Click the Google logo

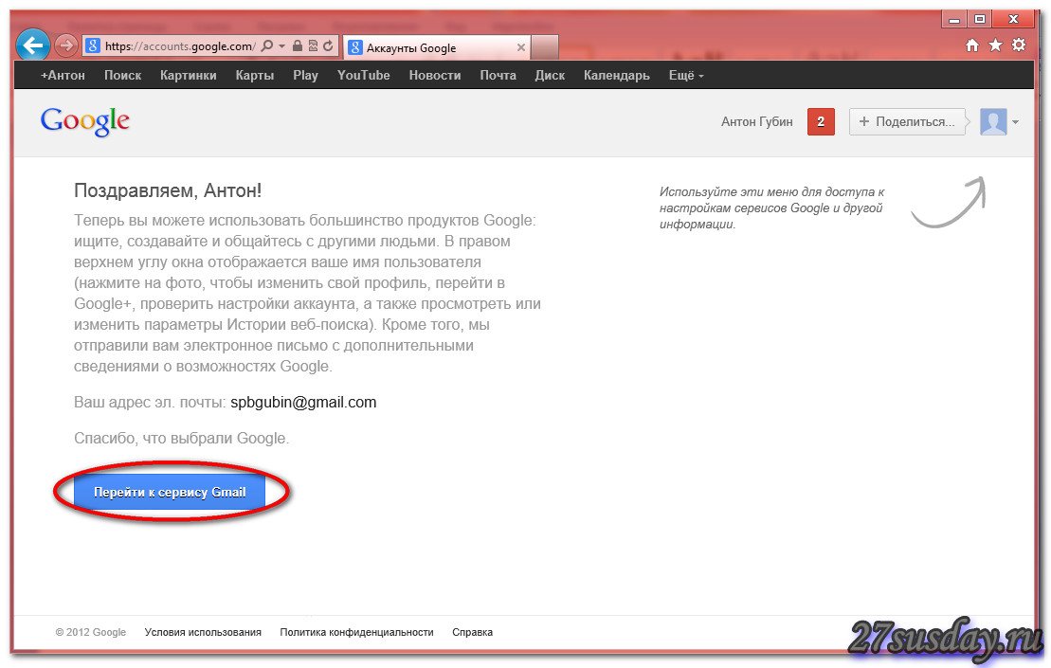pyautogui.click(x=85, y=121)
